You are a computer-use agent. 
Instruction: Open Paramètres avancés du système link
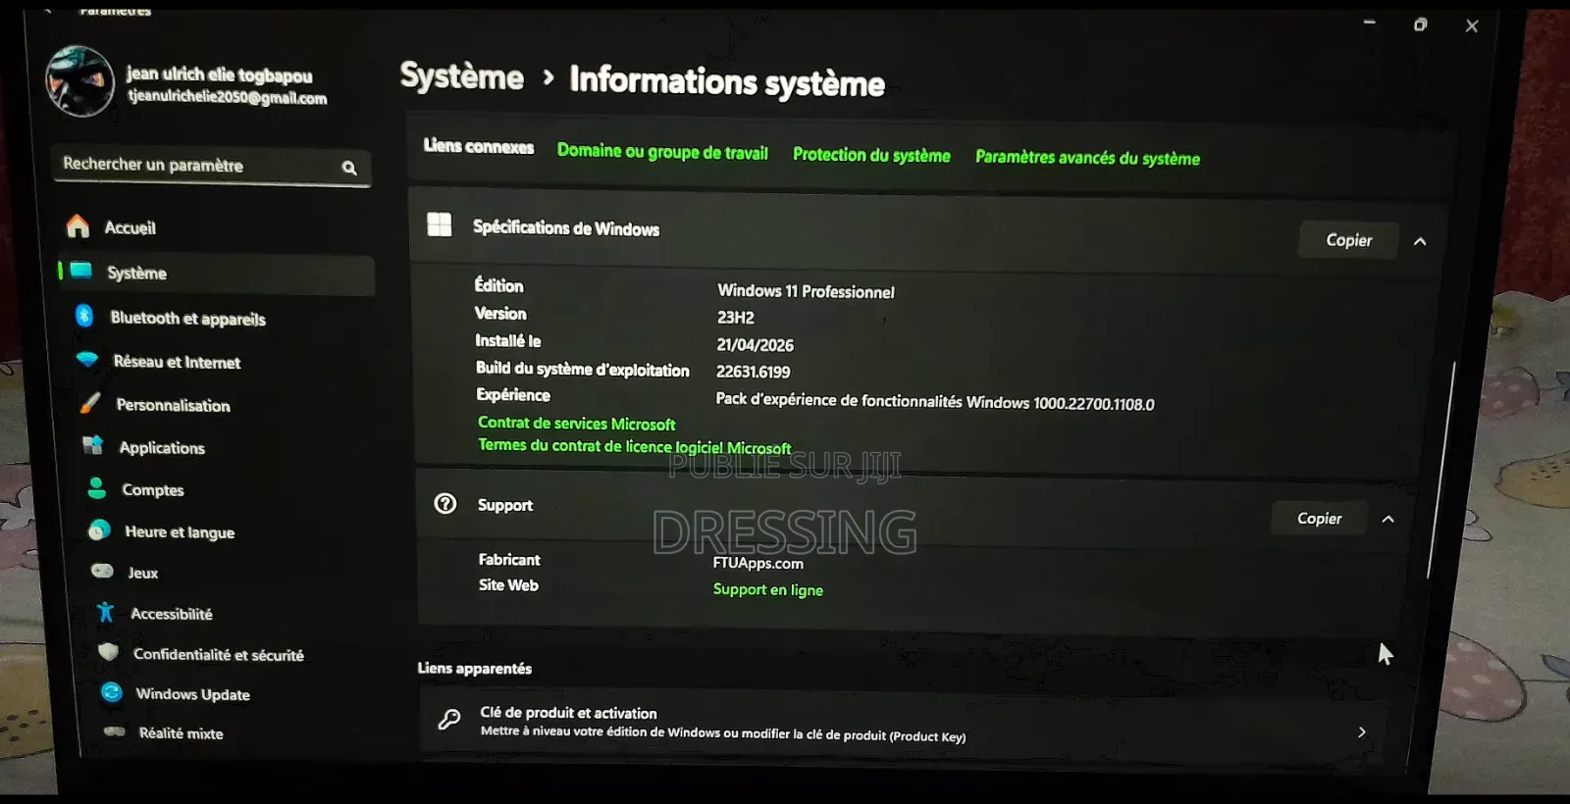tap(1087, 158)
